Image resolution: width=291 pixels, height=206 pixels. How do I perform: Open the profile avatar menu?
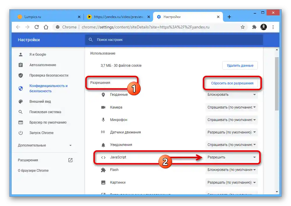[264, 27]
